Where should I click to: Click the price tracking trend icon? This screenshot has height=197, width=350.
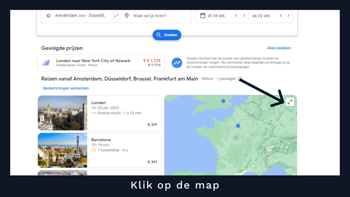(177, 63)
